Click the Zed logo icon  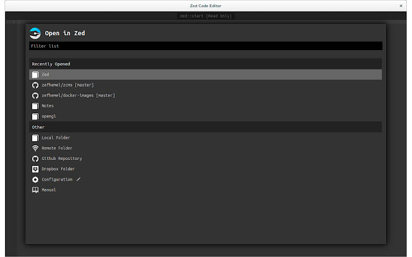[35, 33]
